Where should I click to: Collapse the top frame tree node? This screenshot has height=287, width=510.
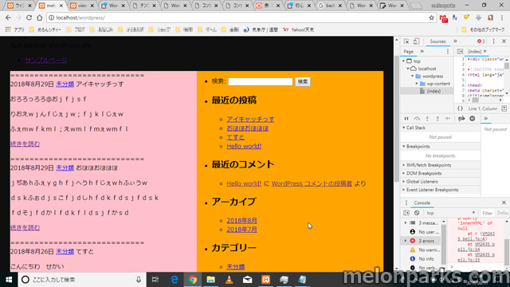pos(404,61)
